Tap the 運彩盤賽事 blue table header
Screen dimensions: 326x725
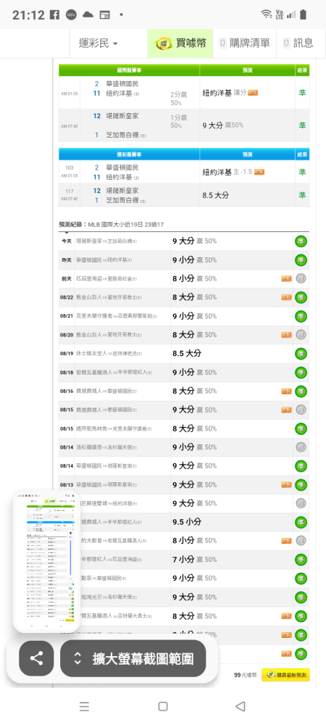(x=129, y=154)
